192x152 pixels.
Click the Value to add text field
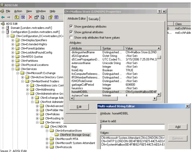click(132, 127)
